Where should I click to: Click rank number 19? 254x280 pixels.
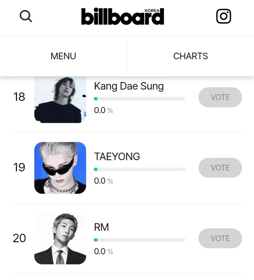(x=19, y=167)
